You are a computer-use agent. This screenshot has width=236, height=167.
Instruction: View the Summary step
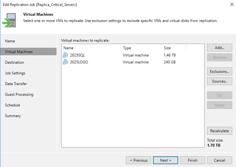click(13, 116)
